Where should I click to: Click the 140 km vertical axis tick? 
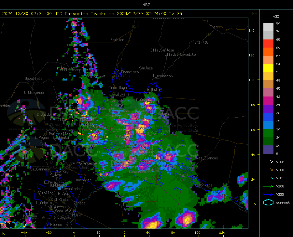[251, 30]
